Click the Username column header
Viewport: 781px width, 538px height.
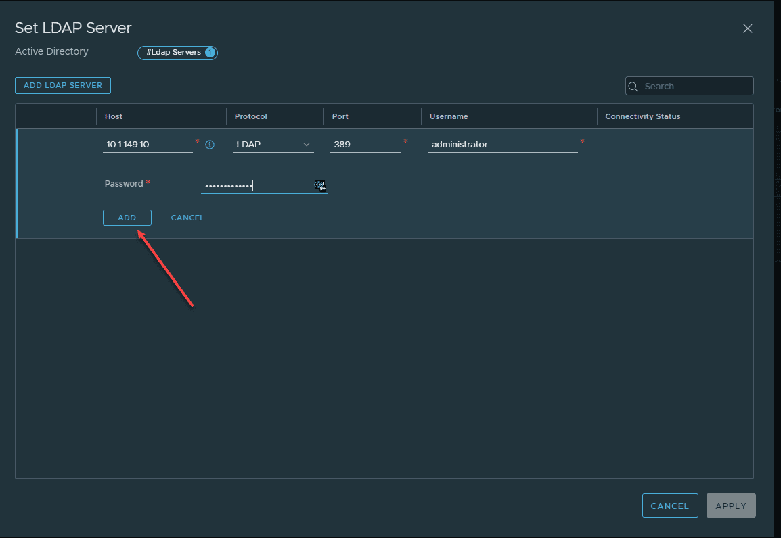449,116
